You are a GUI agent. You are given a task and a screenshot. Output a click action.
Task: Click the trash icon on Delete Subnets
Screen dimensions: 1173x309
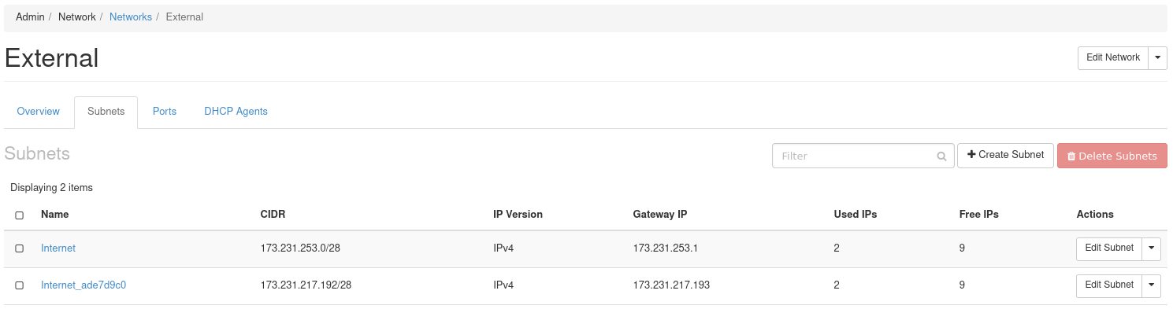(1071, 156)
